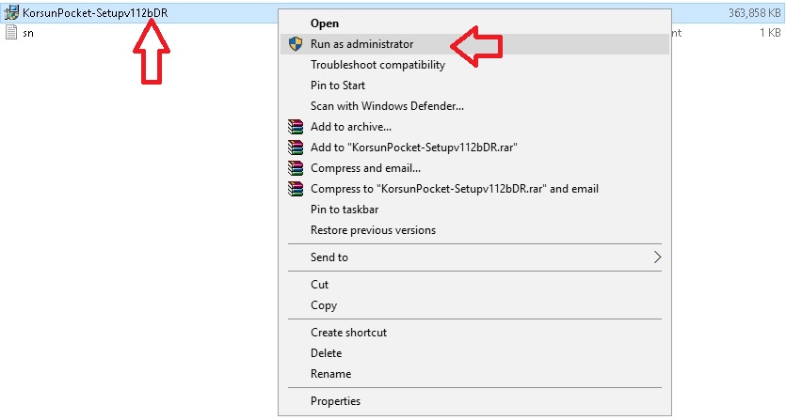Click WinRAR icon beside Add to KorsunPocket rar
The image size is (786, 420).
coord(296,148)
